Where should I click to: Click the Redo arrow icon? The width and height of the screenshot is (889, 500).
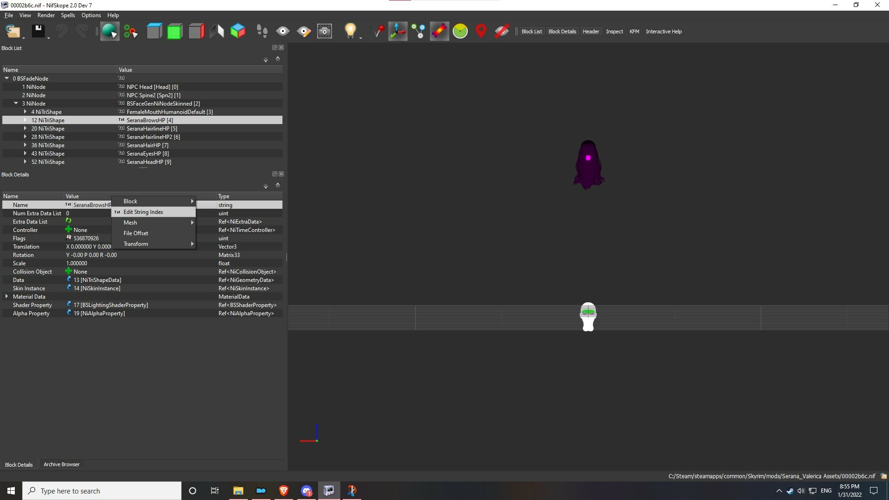[x=81, y=31]
